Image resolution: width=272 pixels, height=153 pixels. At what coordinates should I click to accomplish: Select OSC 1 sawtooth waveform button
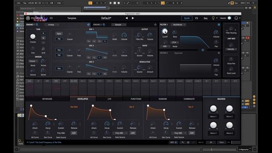99,41
